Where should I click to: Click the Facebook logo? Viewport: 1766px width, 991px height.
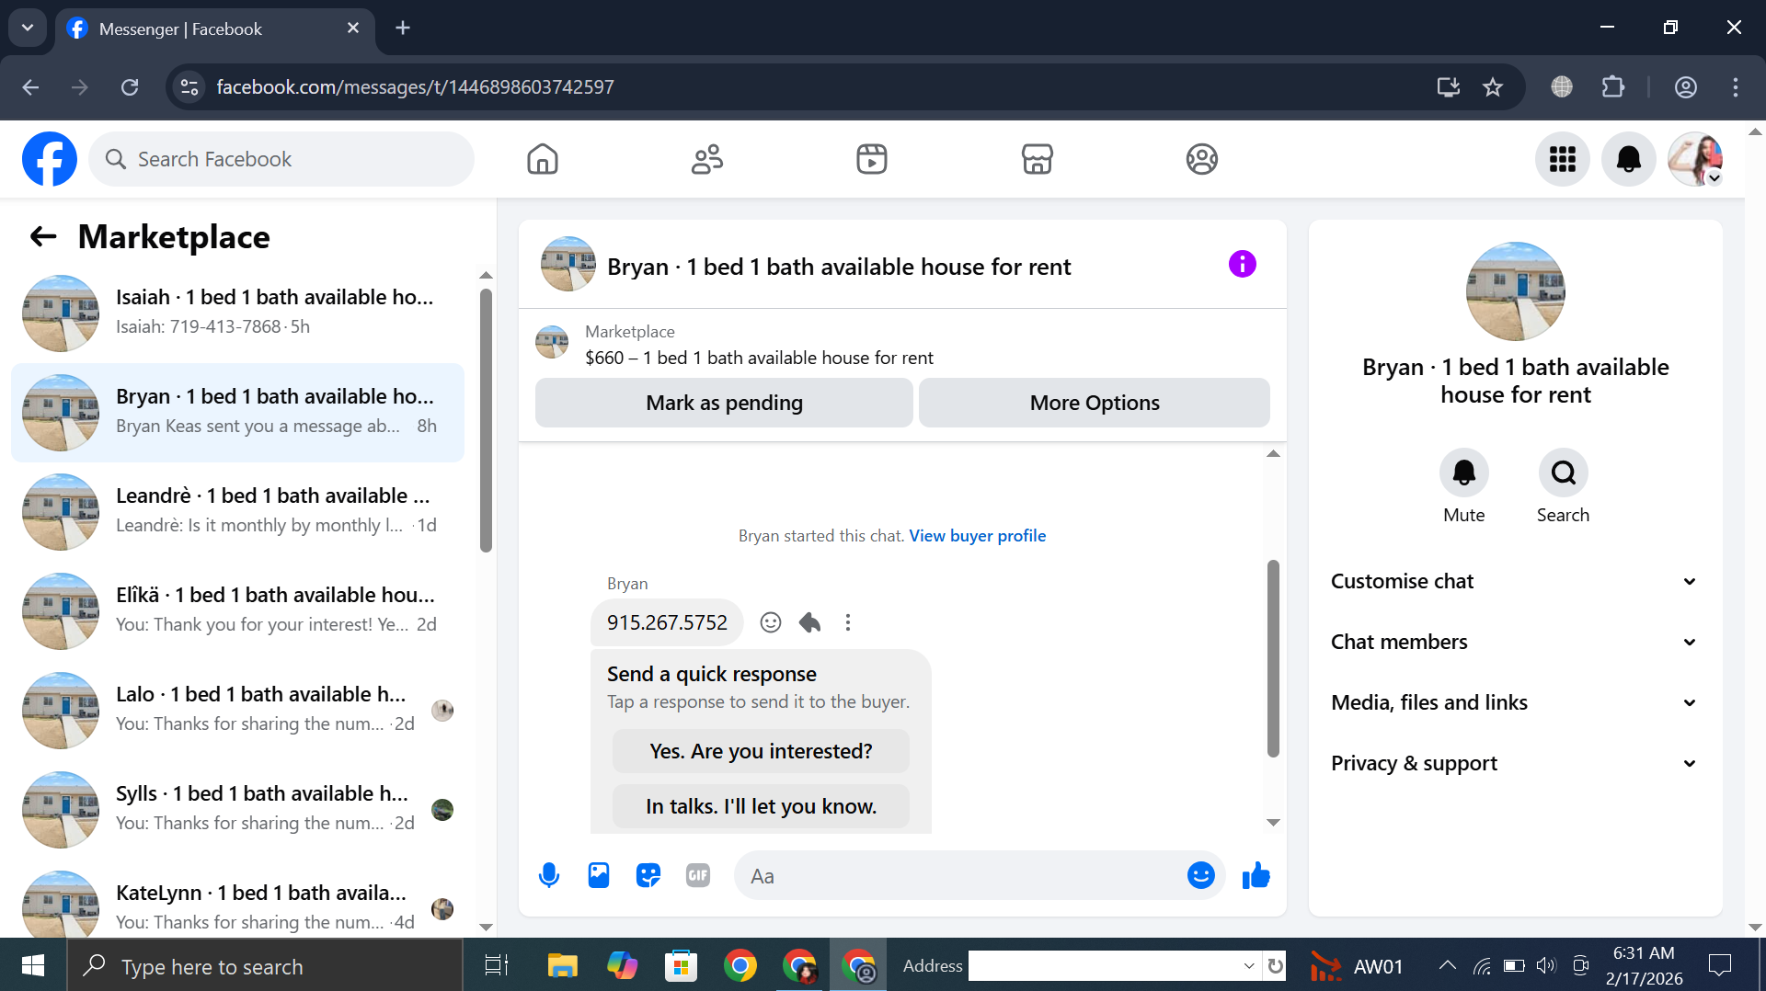(x=50, y=159)
